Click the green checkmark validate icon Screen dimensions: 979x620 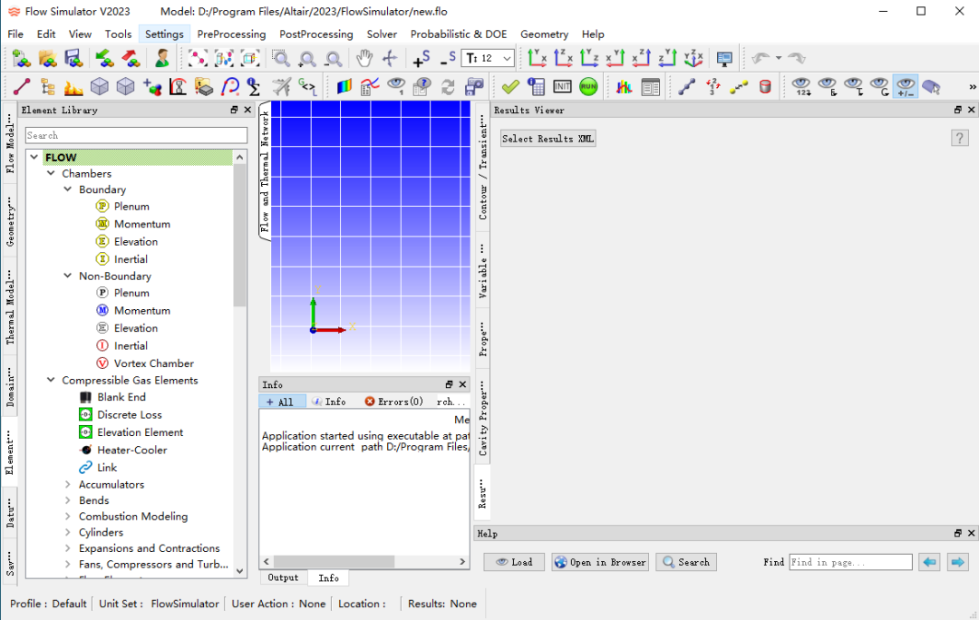click(510, 86)
